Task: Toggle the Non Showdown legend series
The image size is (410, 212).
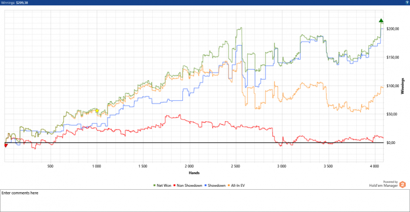Action: point(187,186)
